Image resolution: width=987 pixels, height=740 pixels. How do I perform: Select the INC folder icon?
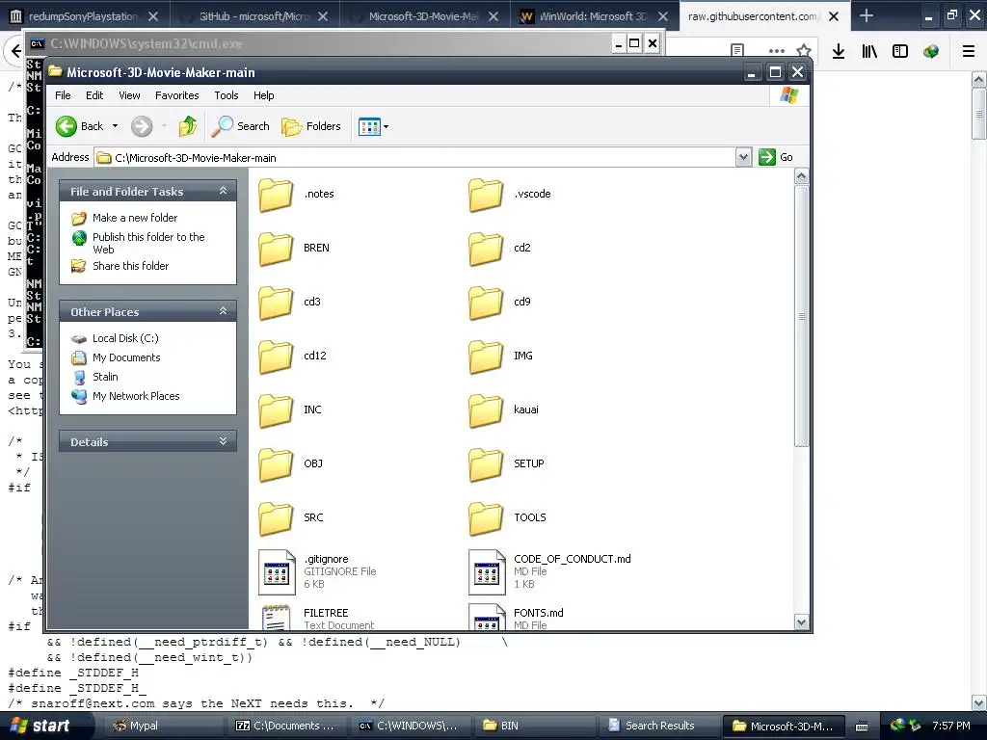[x=276, y=410]
